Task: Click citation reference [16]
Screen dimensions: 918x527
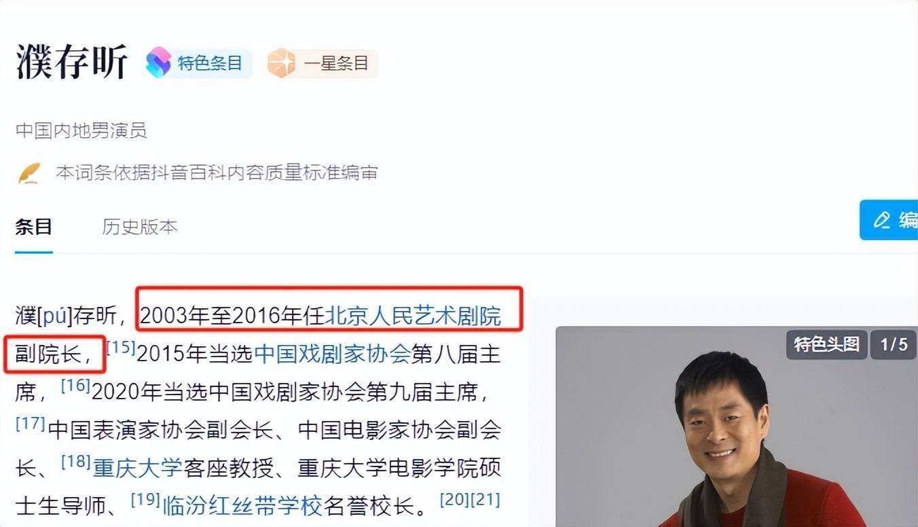Action: (x=76, y=386)
